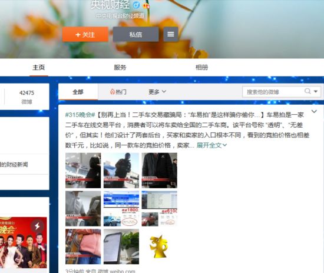This screenshot has height=273, width=324.
Task: Open post options chevron at top right
Action: (x=314, y=111)
